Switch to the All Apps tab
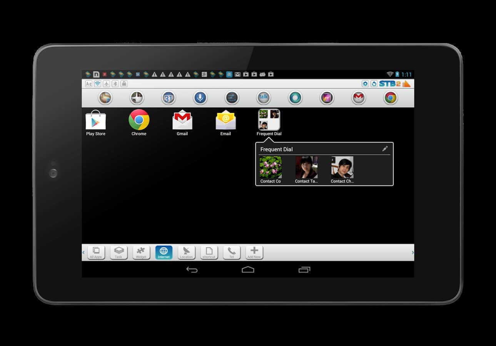This screenshot has width=496, height=346. tap(96, 253)
